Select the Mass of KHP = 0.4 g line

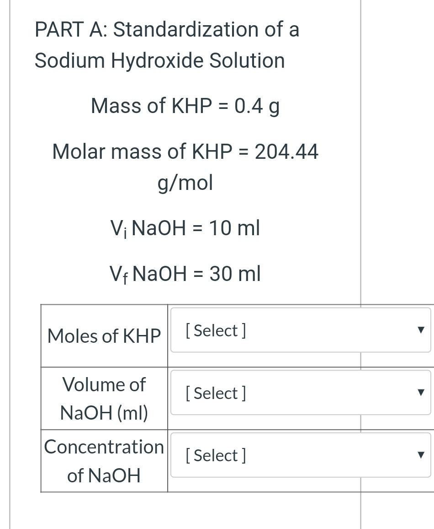(x=185, y=106)
